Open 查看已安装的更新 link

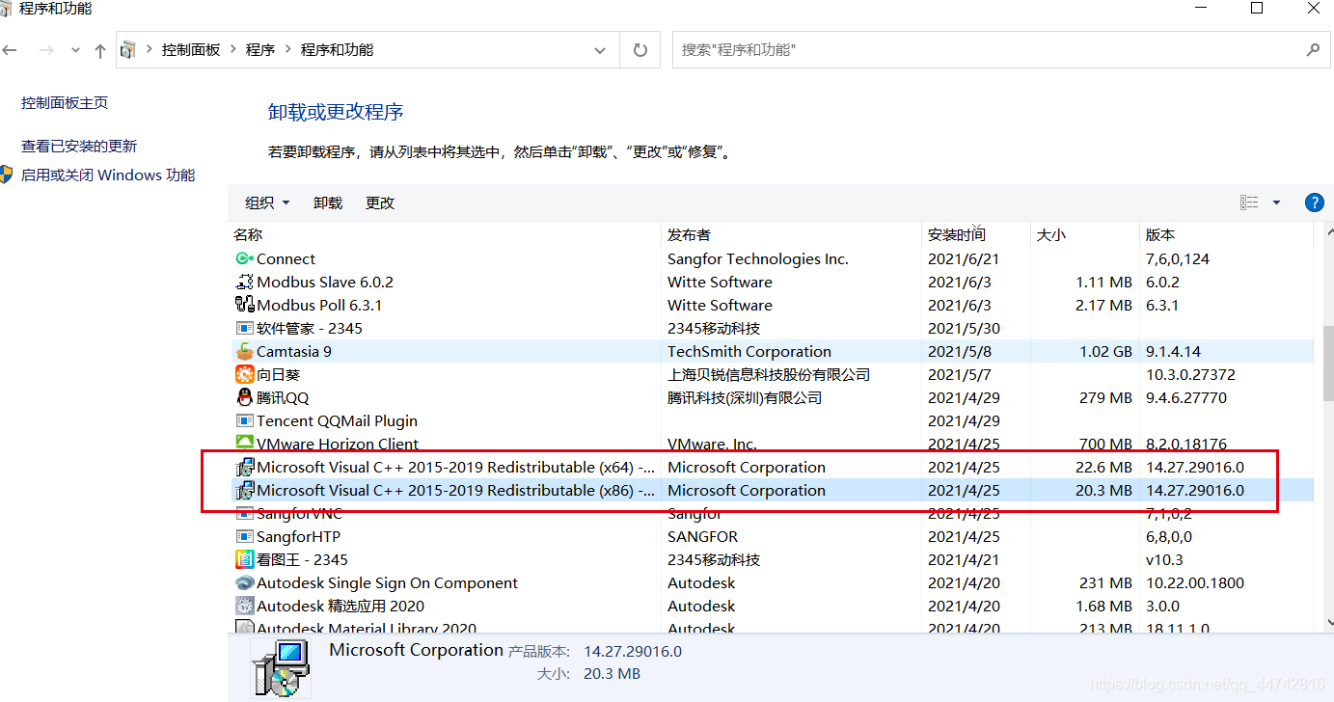[x=79, y=146]
